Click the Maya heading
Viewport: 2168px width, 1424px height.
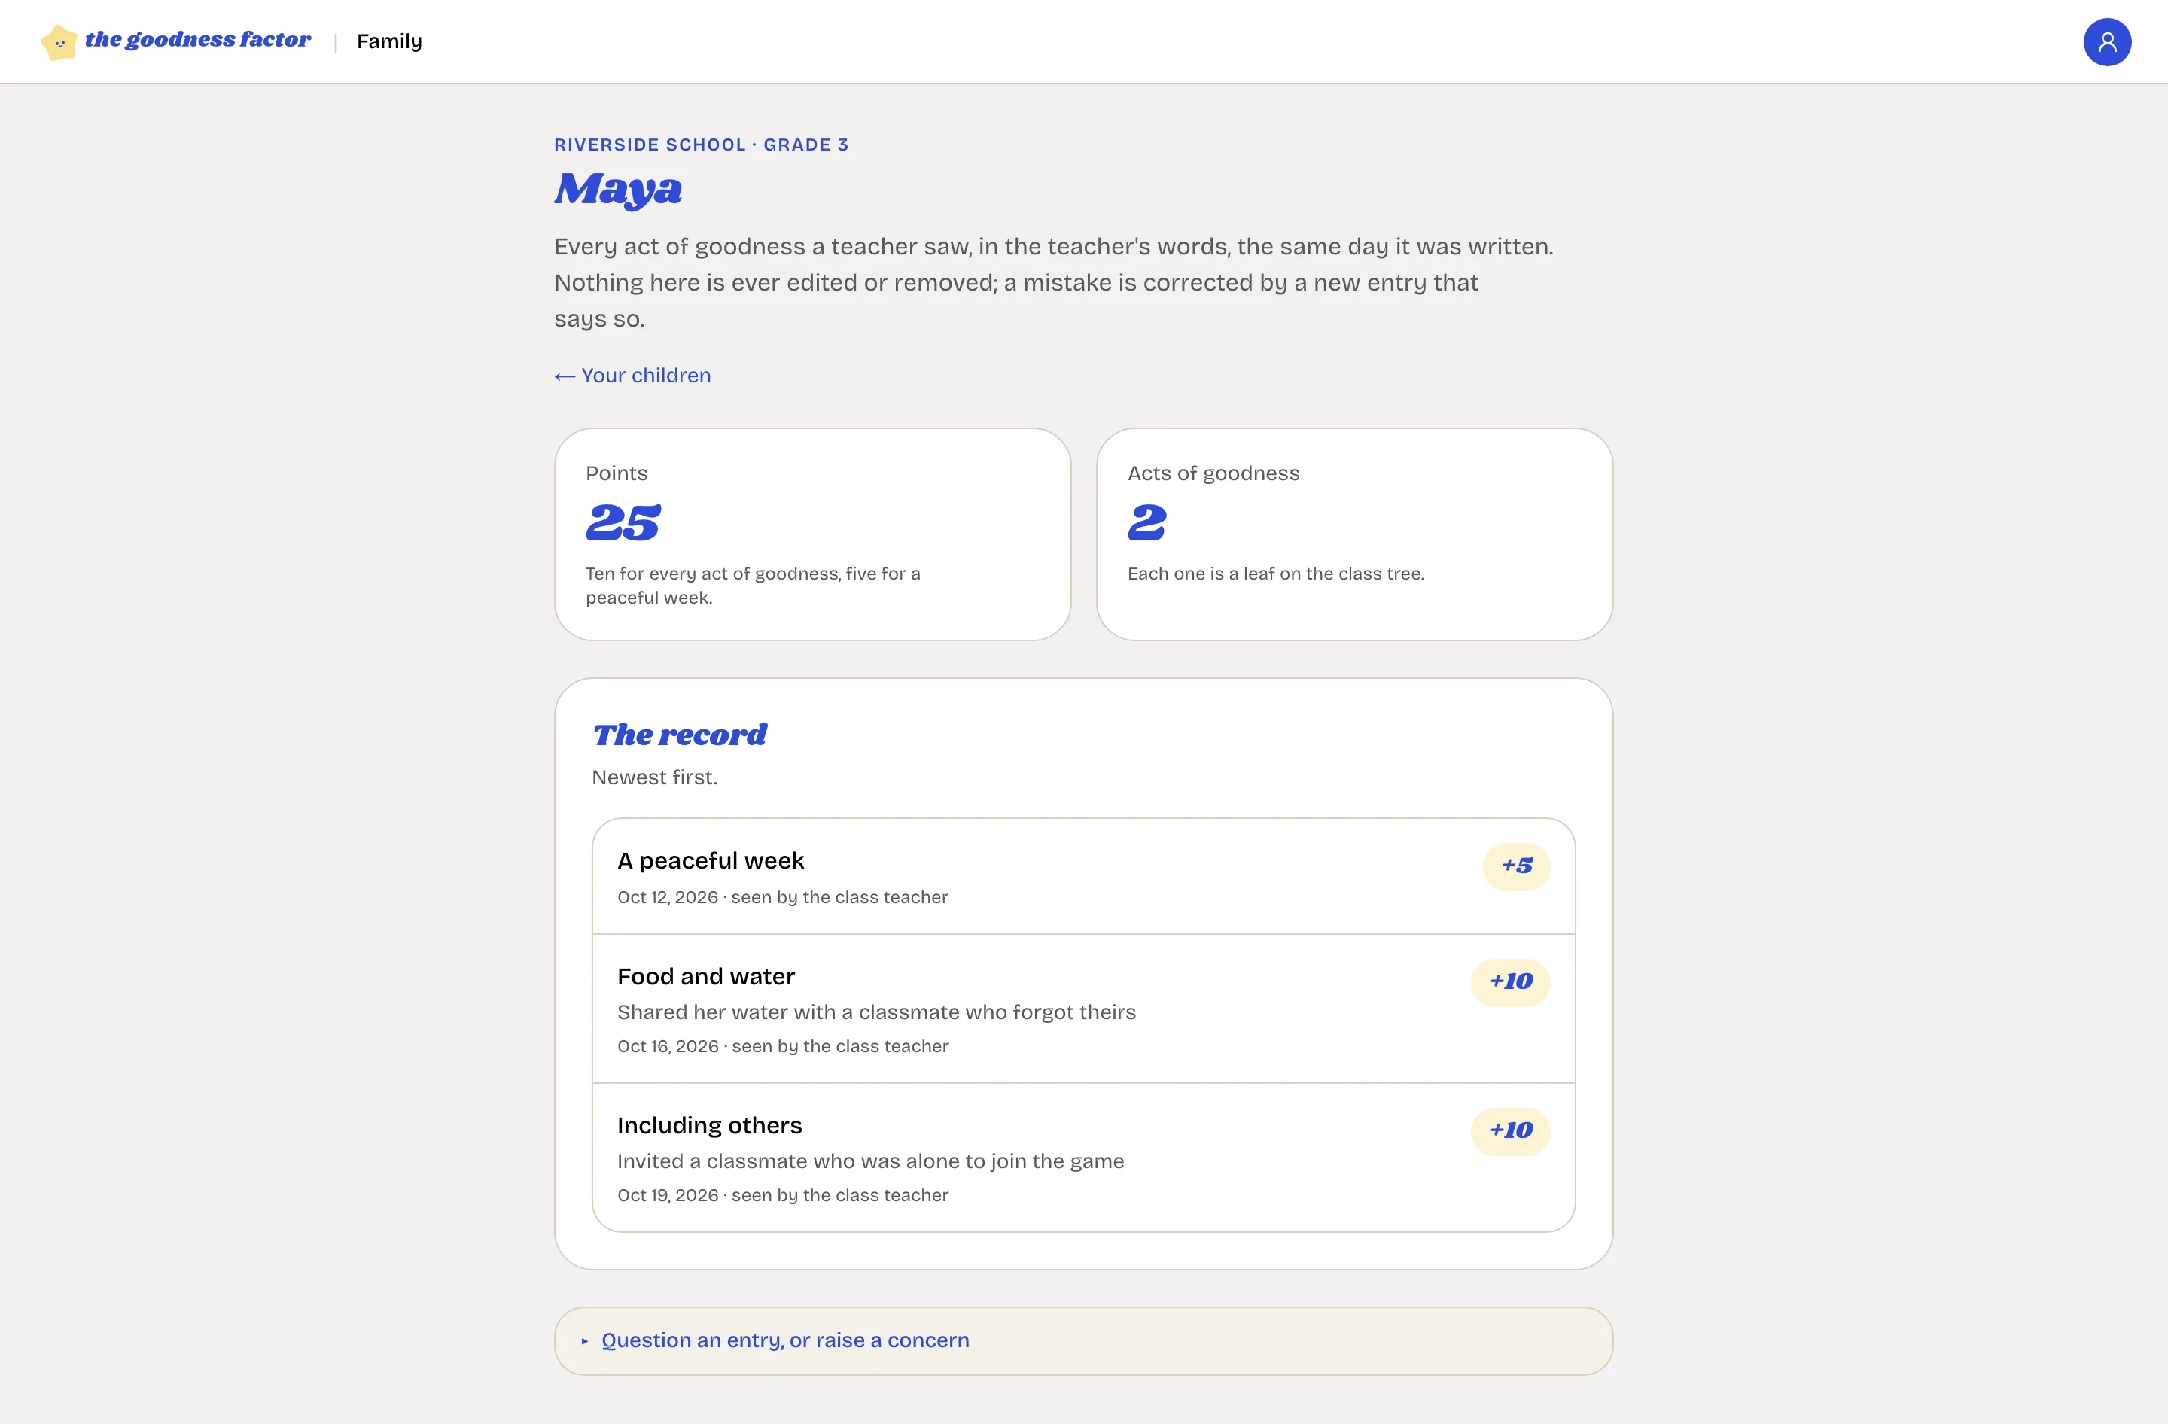(617, 190)
